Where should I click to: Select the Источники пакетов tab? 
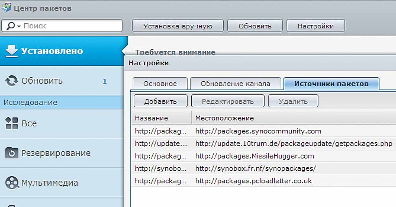click(331, 84)
